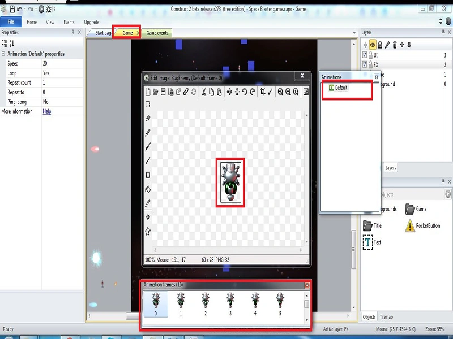Click the blue File button
This screenshot has width=453, height=339.
click(11, 22)
